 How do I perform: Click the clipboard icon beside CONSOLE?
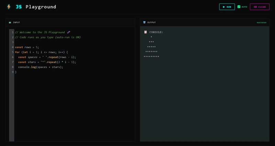click(x=145, y=32)
